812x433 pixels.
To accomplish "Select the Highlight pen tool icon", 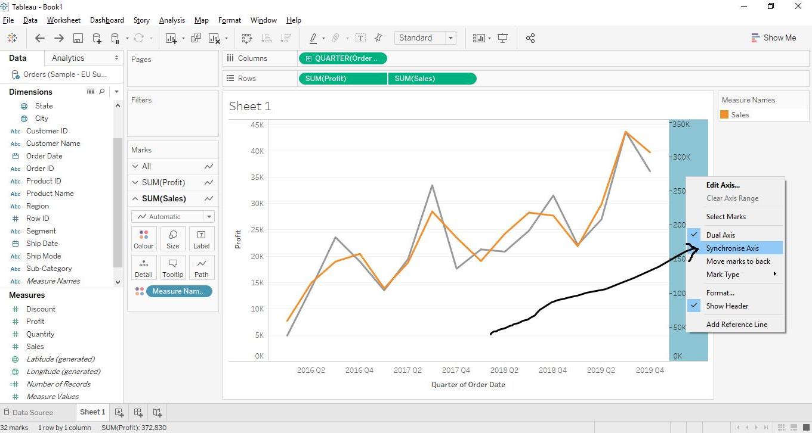I will pos(314,38).
